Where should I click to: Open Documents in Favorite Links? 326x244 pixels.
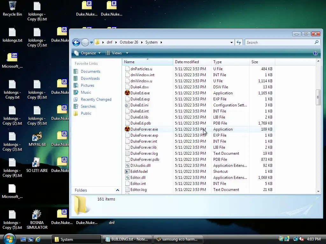(90, 71)
